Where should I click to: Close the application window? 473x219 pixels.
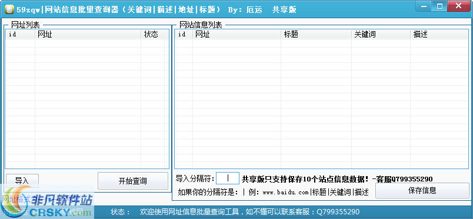click(458, 6)
